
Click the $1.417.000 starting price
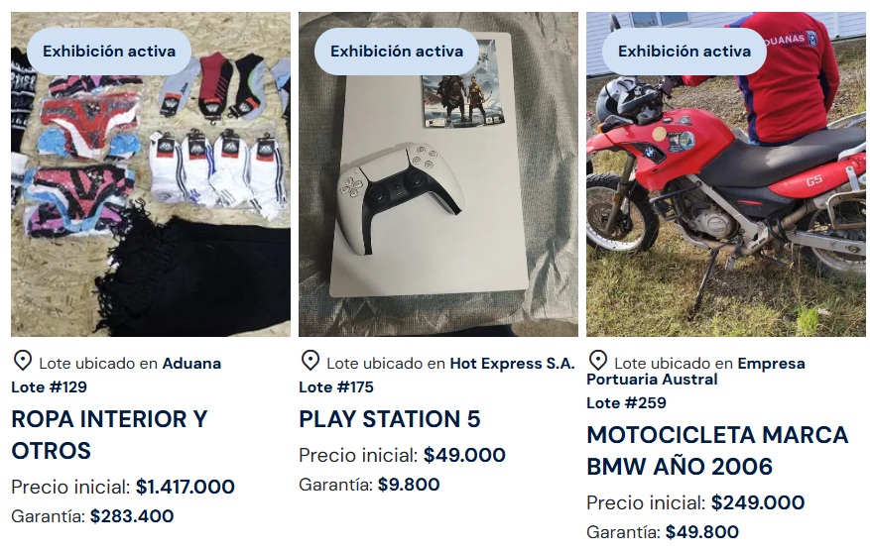[186, 487]
